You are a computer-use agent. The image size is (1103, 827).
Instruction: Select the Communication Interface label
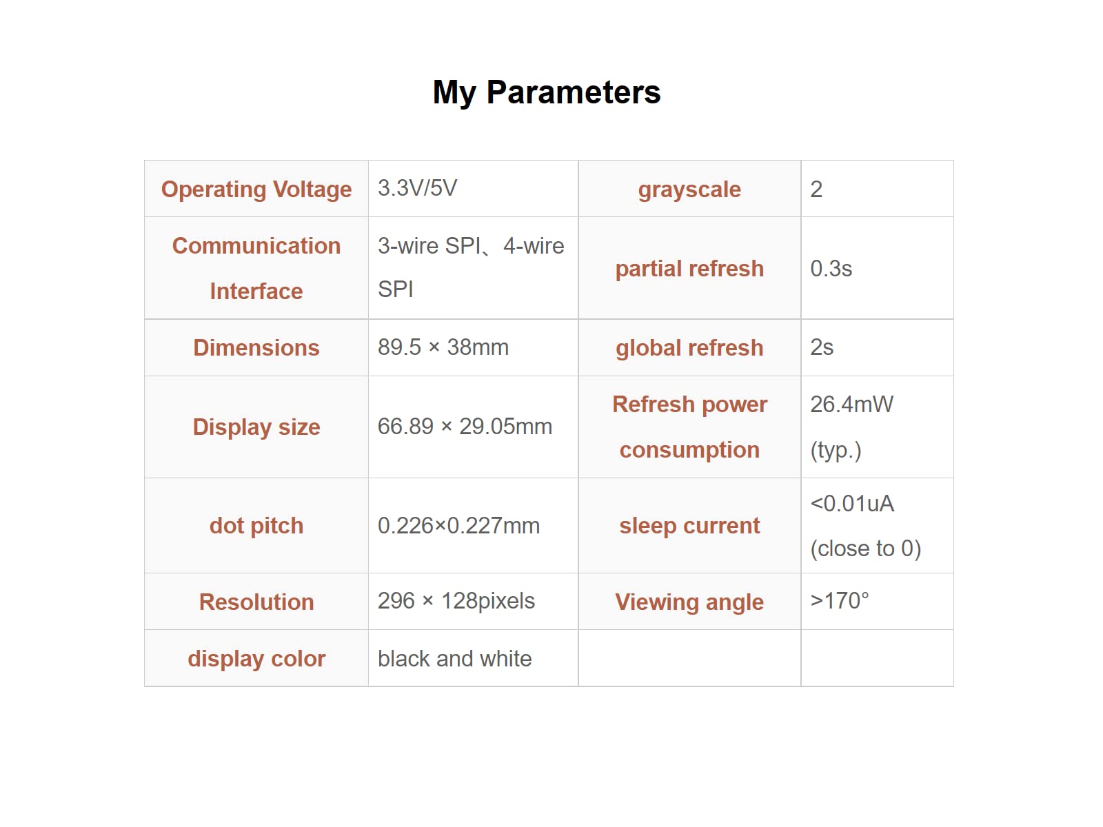point(256,268)
